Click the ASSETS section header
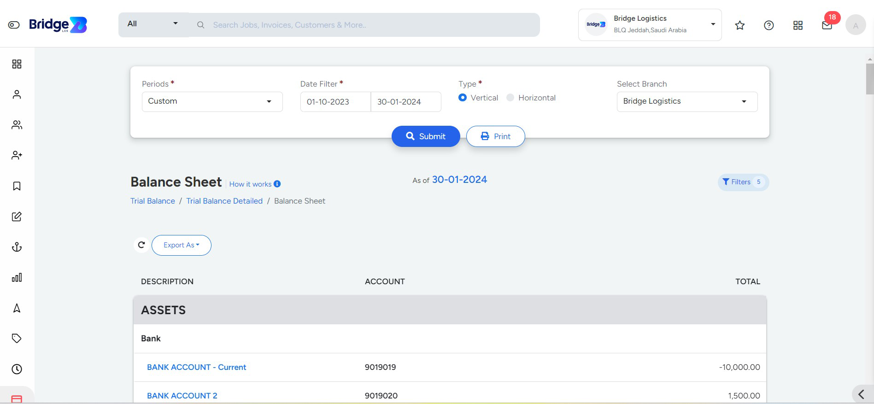 (x=450, y=310)
